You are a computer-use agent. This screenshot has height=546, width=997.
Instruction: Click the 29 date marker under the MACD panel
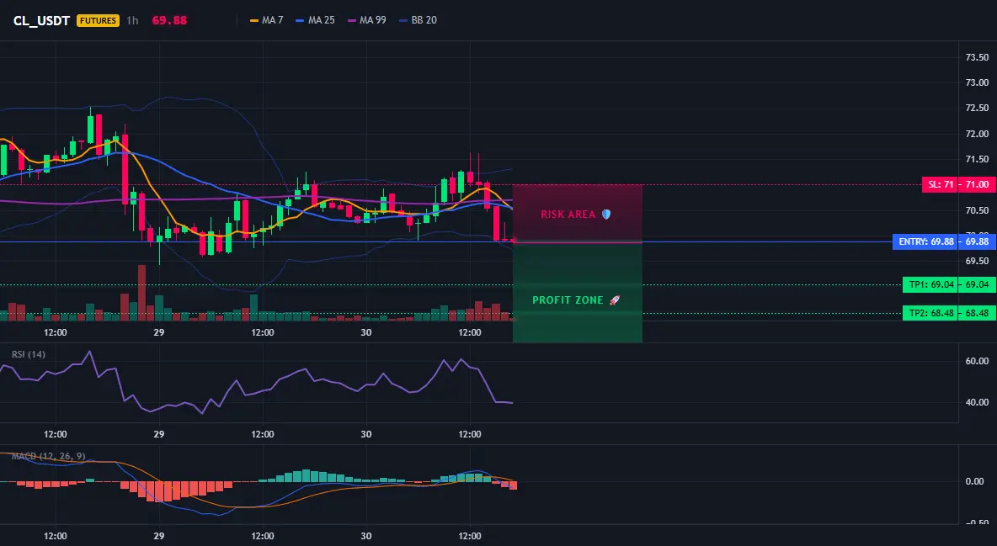point(159,536)
